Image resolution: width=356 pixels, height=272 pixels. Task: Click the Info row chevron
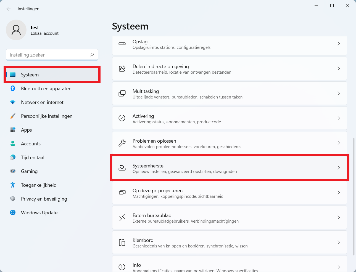339,267
